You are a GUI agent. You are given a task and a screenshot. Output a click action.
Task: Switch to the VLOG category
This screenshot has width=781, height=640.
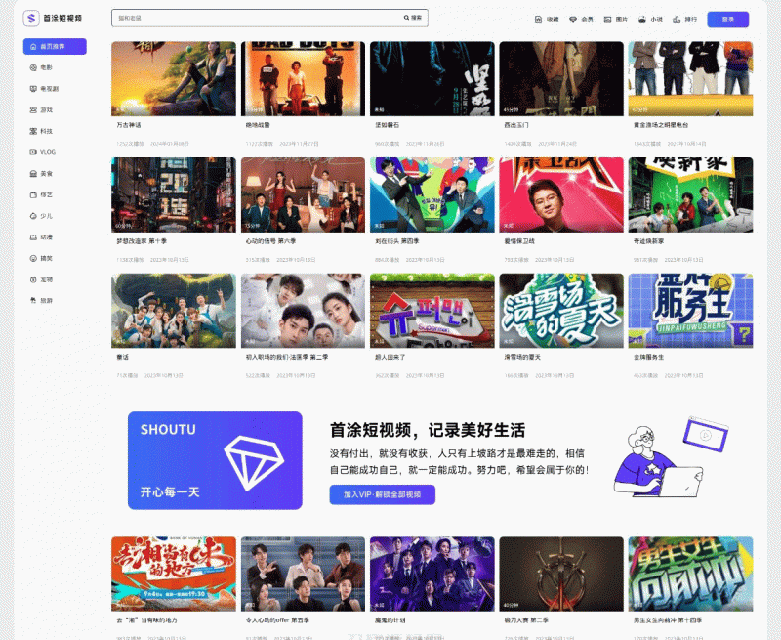point(48,152)
